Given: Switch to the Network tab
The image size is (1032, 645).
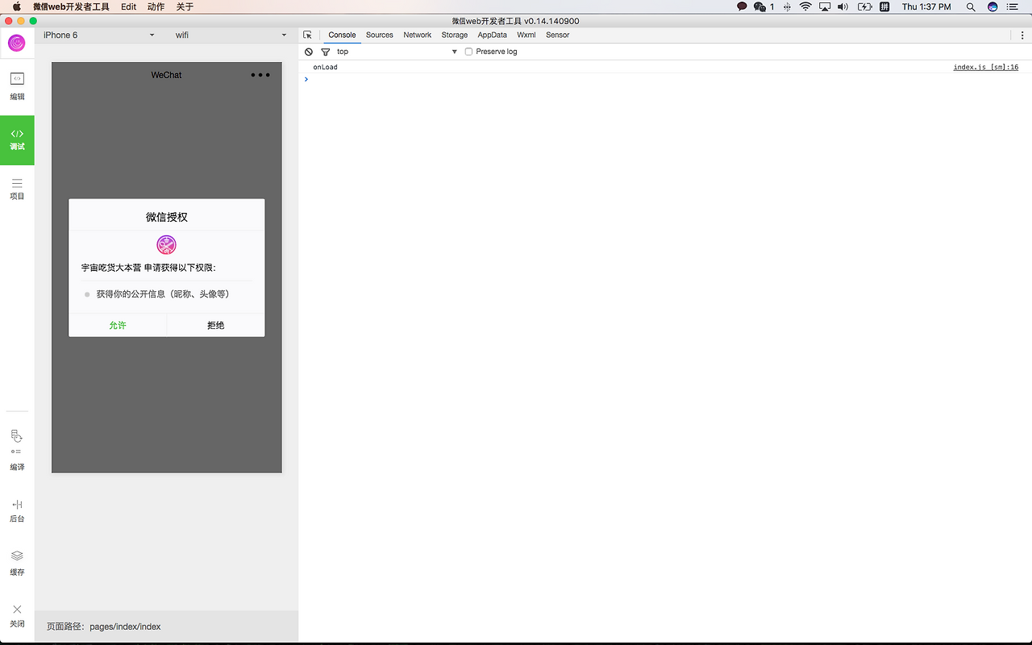Looking at the screenshot, I should (x=417, y=35).
